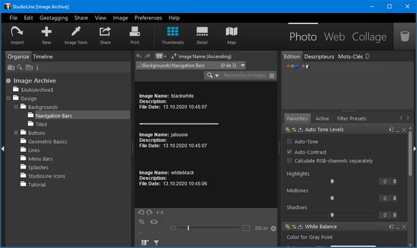Open the folder path dropdown
This screenshot has width=417, height=248.
(242, 65)
